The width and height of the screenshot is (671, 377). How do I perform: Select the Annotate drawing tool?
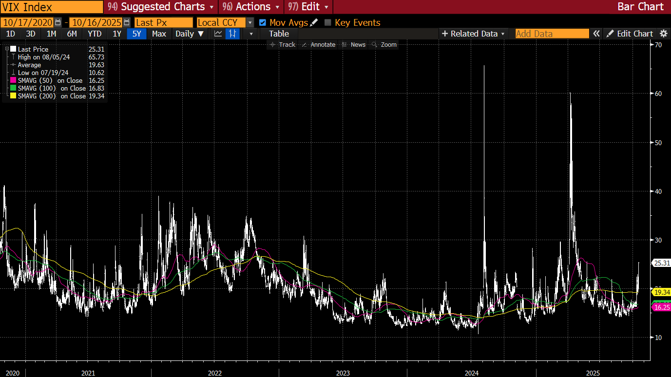pos(318,44)
